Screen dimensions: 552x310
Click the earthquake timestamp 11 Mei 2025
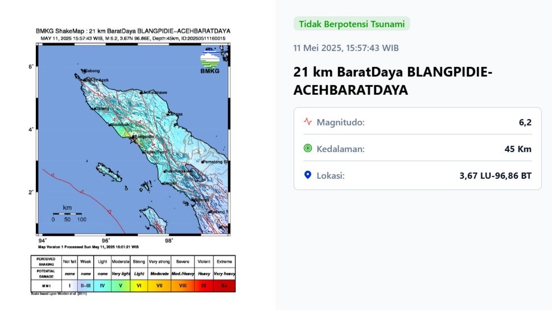[346, 48]
